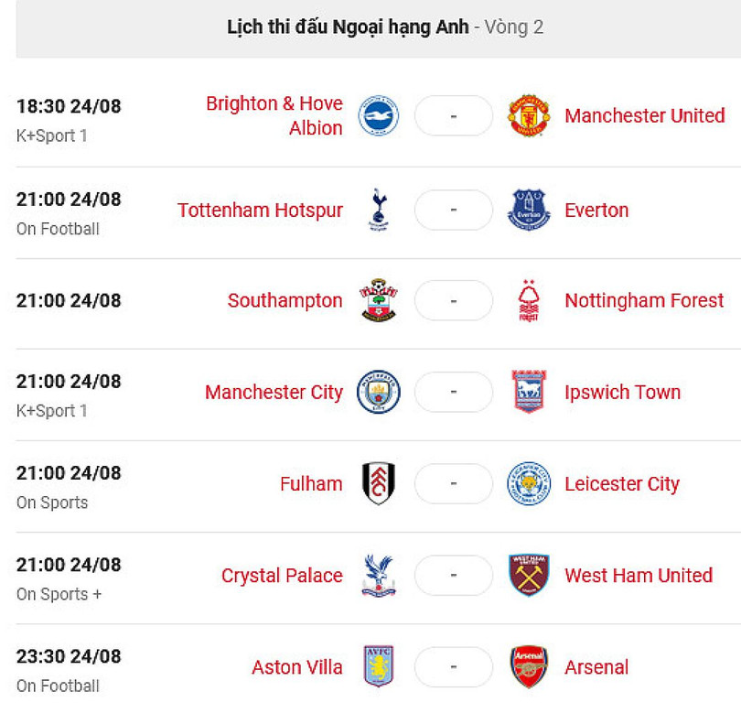Click the Arsenal cannon crest
Screen dimensions: 741x713
click(x=529, y=667)
